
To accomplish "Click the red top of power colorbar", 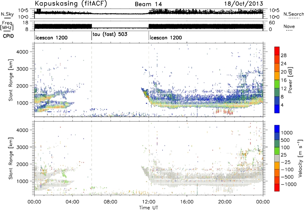I will click(277, 51).
